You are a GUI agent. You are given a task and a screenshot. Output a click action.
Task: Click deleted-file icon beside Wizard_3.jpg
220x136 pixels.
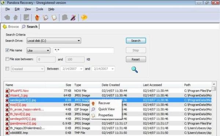click(7, 95)
